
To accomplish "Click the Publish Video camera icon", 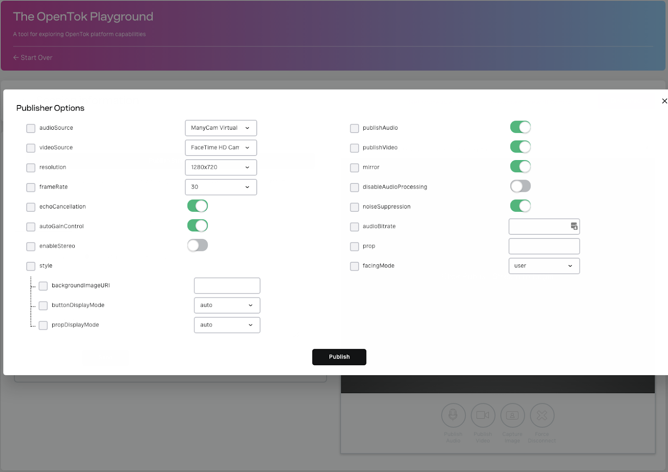I will 483,415.
